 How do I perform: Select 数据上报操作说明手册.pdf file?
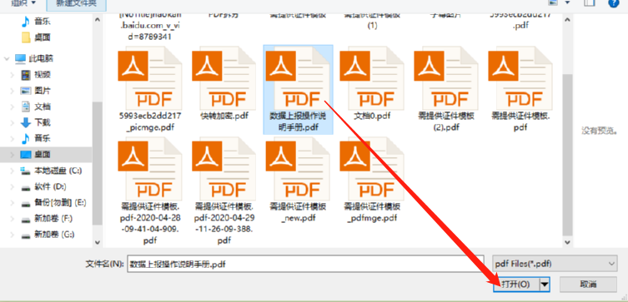(x=298, y=90)
